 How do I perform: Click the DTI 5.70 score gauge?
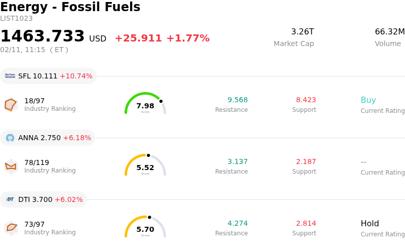point(145,227)
